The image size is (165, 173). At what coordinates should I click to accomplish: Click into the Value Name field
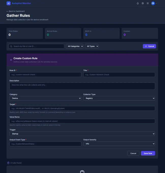pyautogui.click(x=82, y=121)
